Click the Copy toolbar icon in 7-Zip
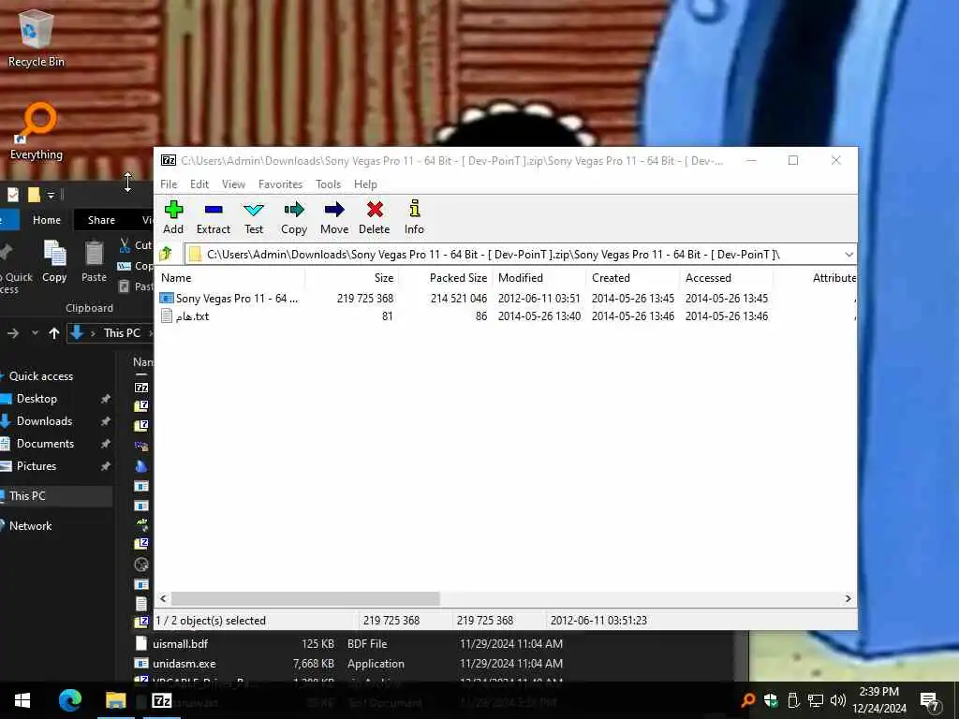959x719 pixels. pos(293,217)
